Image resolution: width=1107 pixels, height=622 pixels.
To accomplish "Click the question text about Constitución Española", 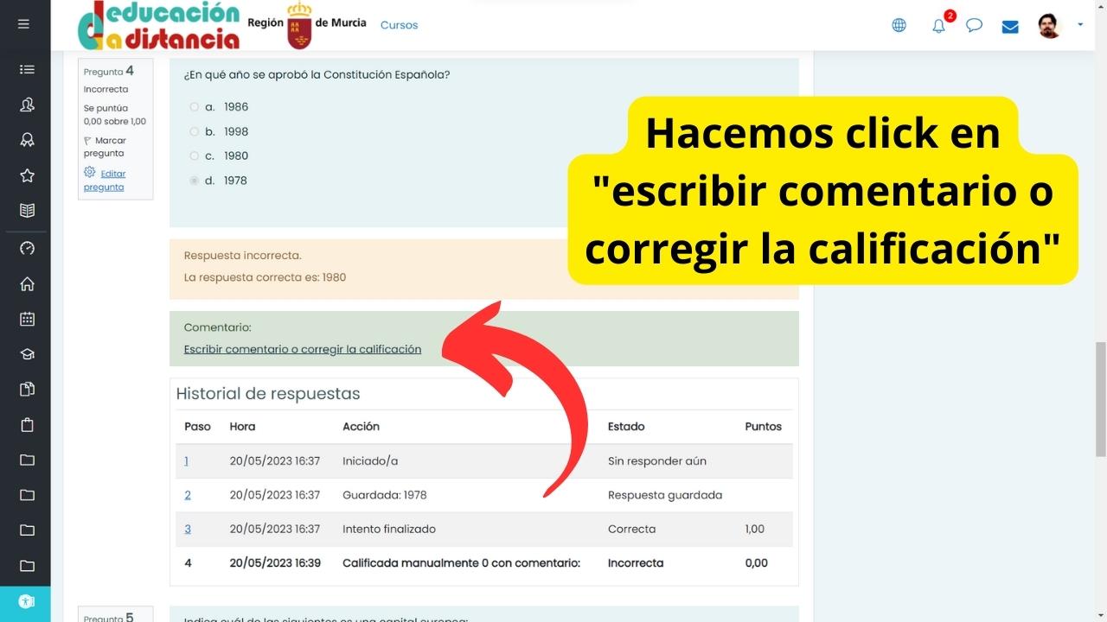I will tap(317, 74).
